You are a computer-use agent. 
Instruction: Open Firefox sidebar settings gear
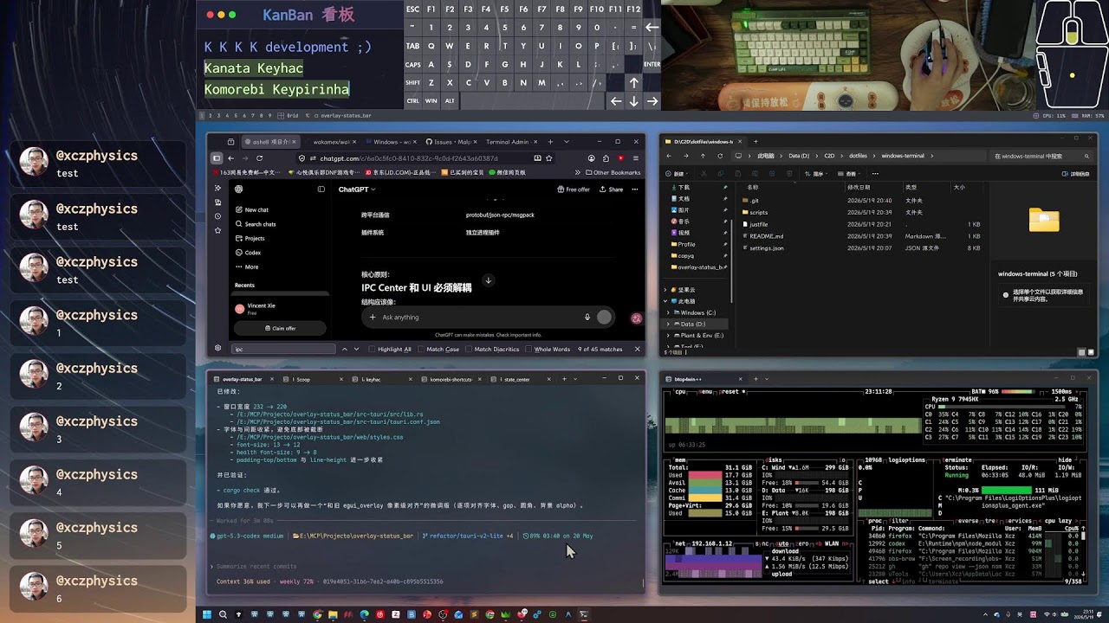217,348
